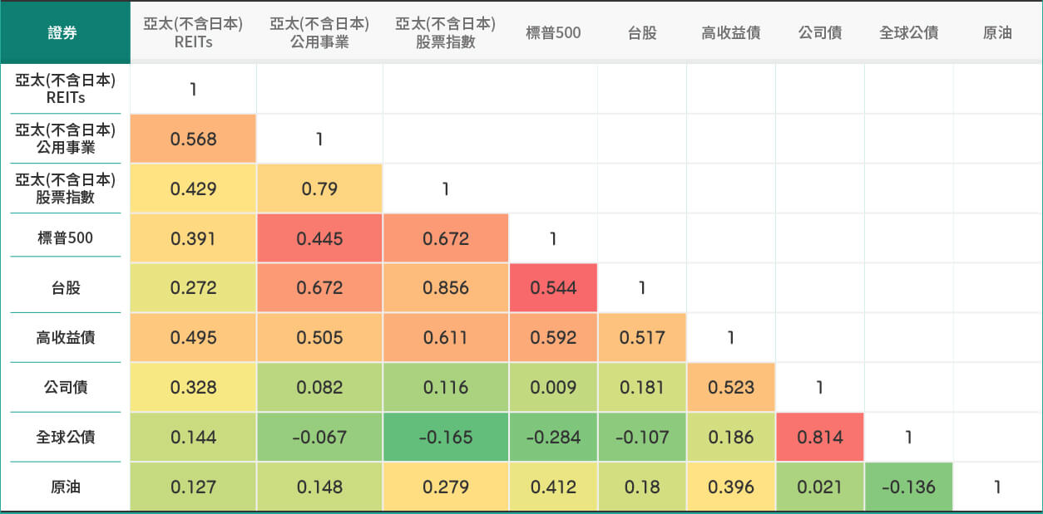Click the 全球公債 row label
1043x514 pixels.
click(x=65, y=438)
